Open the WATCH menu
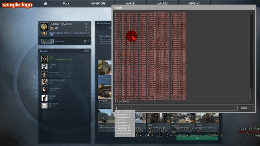The width and height of the screenshot is (260, 146). pos(130,4)
